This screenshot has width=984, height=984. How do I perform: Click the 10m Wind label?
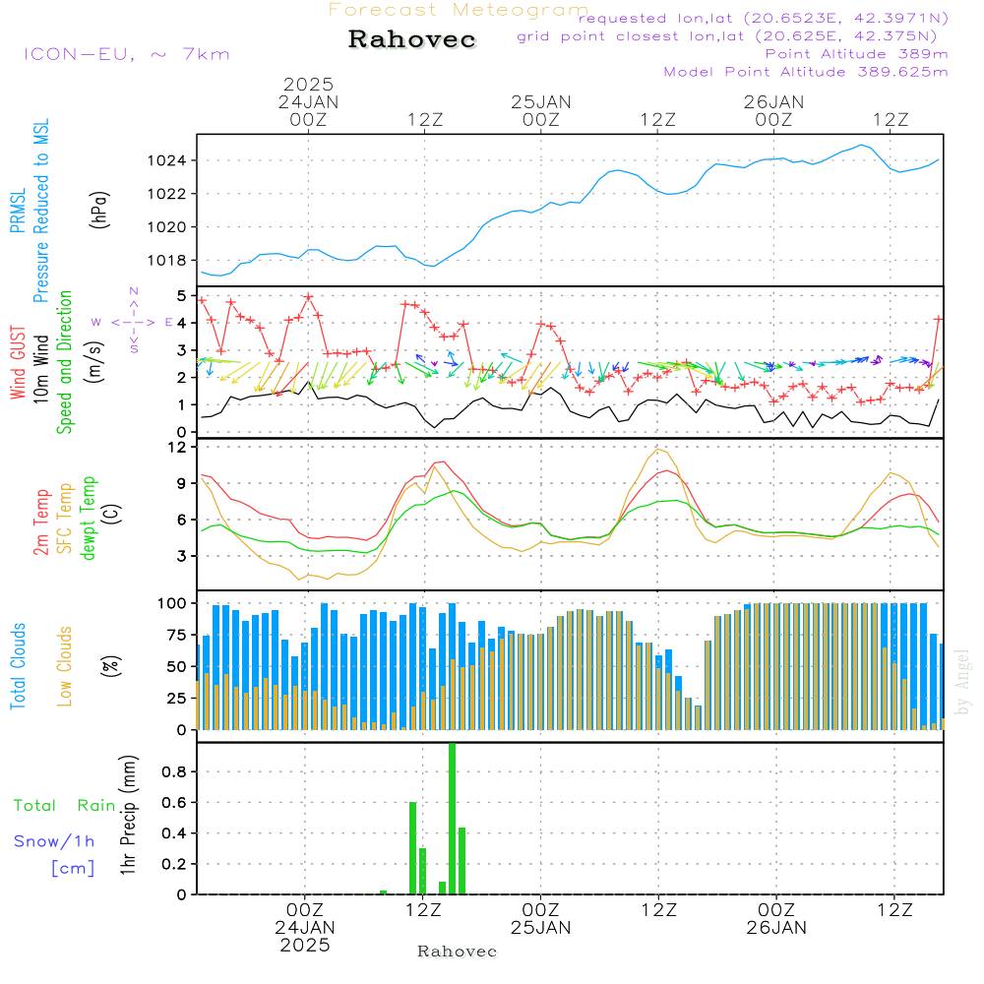click(x=40, y=368)
